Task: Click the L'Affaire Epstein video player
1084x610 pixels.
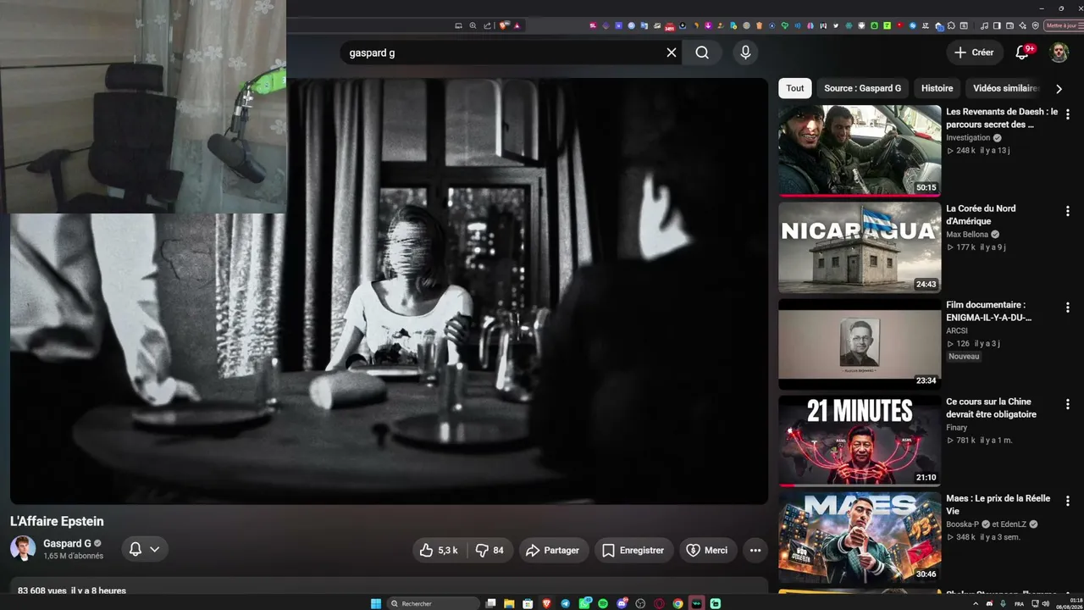Action: [389, 291]
